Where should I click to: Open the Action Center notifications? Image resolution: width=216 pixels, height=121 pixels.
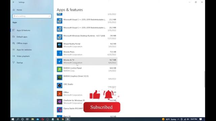[200, 119]
